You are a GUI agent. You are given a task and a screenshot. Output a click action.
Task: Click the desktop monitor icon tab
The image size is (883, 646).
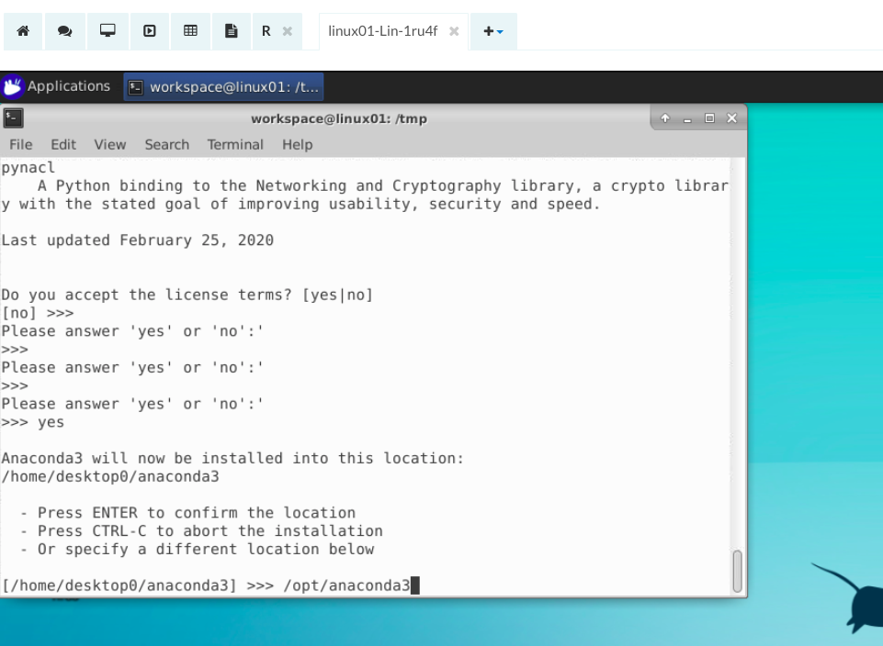108,31
